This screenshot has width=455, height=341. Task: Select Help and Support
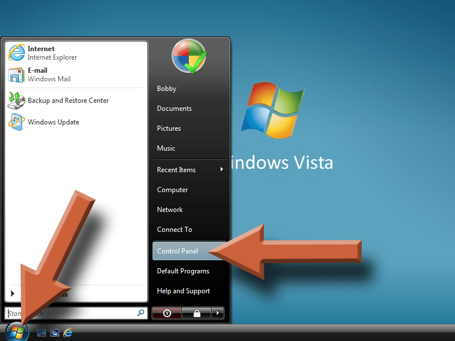coord(183,290)
